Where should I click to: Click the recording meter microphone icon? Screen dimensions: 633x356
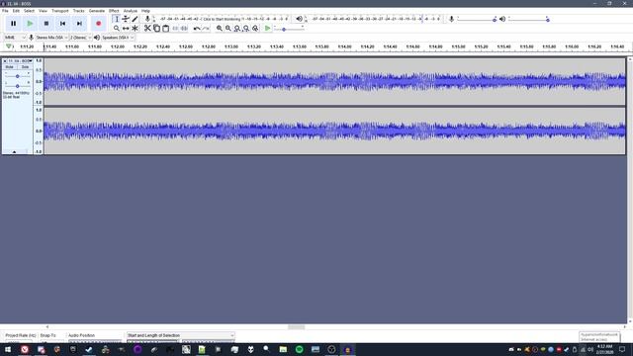(147, 19)
